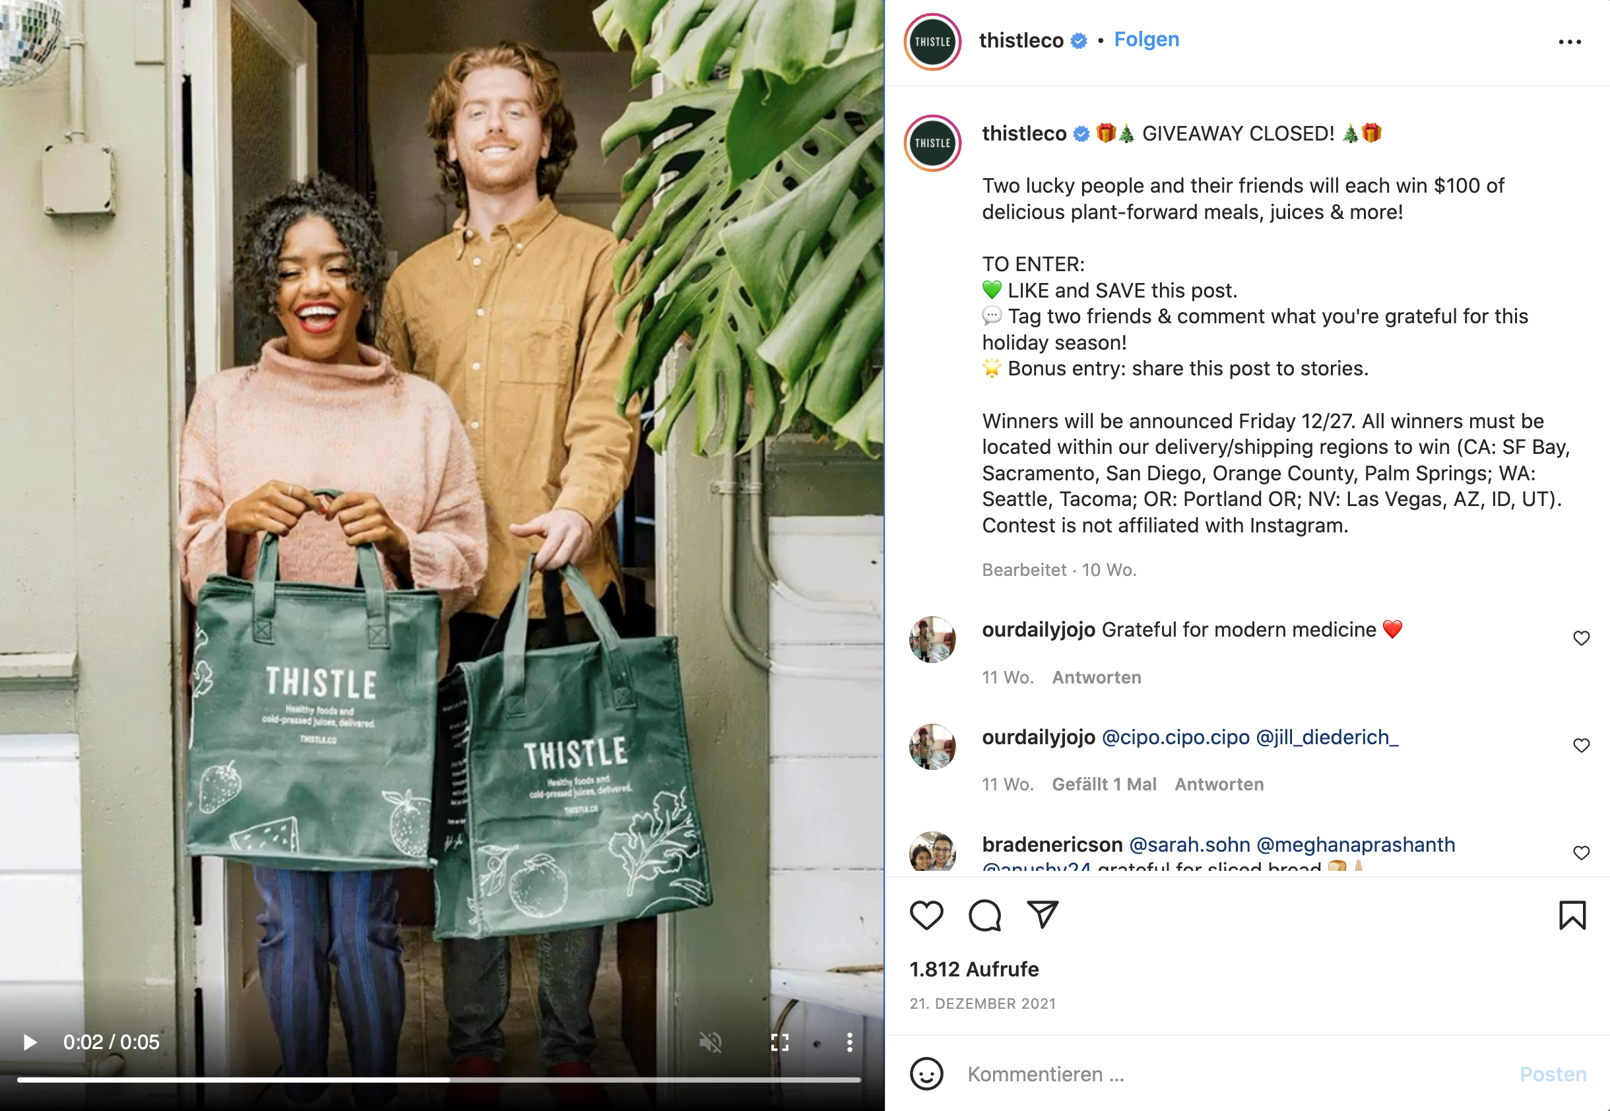Enter fullscreen video mode
The width and height of the screenshot is (1610, 1111).
(x=779, y=1042)
